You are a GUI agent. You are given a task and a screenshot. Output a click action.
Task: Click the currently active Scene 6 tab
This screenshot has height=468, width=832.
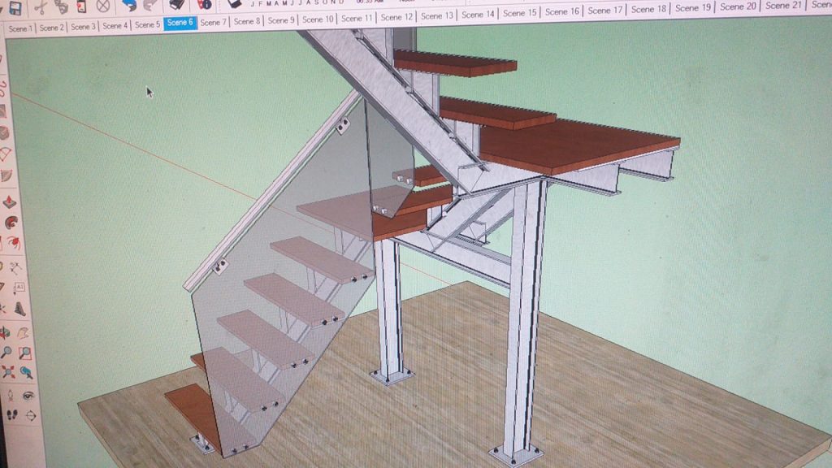point(180,23)
